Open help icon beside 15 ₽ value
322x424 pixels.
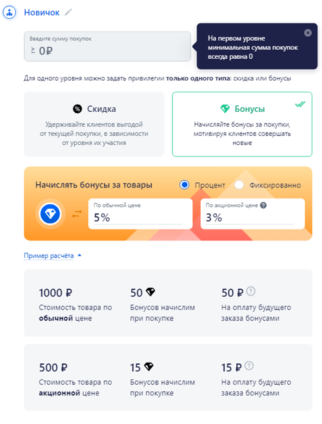pyautogui.click(x=249, y=366)
